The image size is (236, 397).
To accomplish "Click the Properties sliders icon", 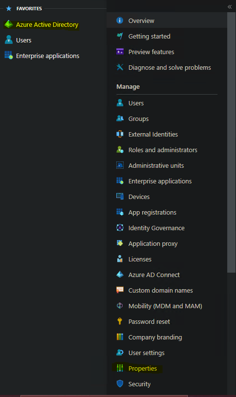I will (x=120, y=368).
